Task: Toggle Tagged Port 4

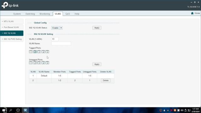Action: (x=43, y=51)
